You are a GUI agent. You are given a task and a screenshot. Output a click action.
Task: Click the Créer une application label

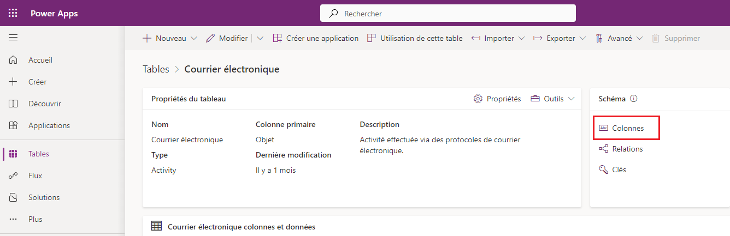coord(322,38)
